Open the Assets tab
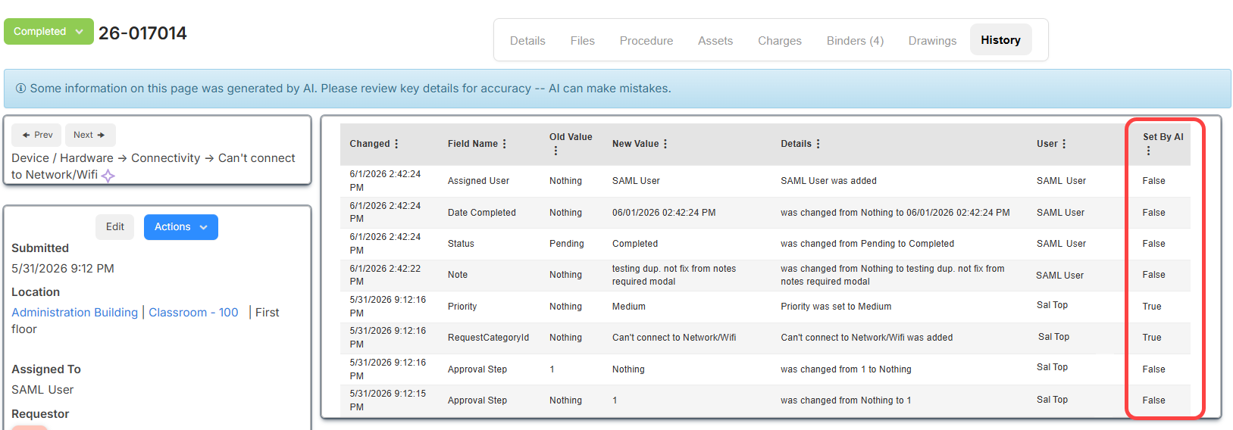The image size is (1233, 430). 715,41
